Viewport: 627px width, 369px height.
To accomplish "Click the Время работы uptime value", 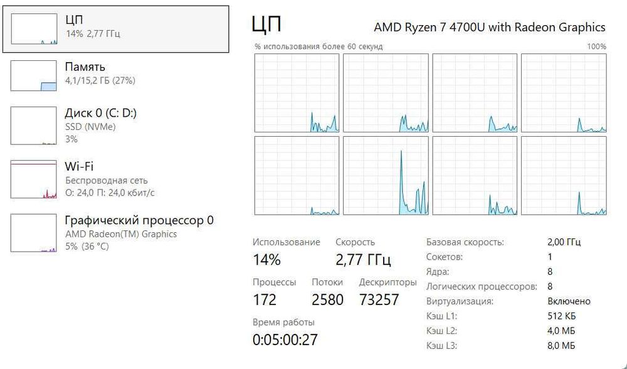I will 285,340.
